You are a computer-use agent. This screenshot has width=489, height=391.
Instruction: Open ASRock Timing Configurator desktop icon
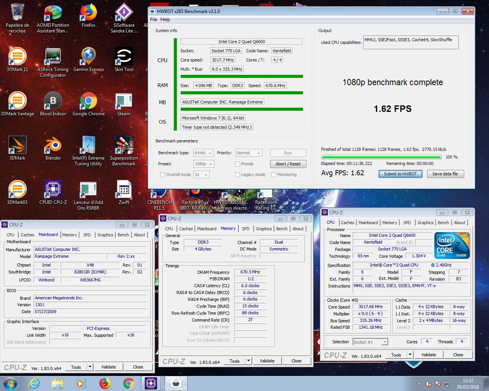[53, 63]
